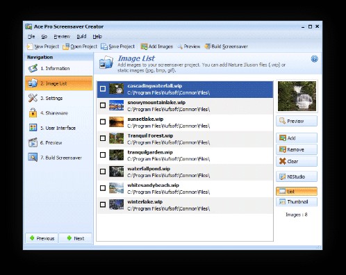This screenshot has width=346, height=275.
Task: Select tranquilgarden.wip file name
Action: [x=150, y=152]
